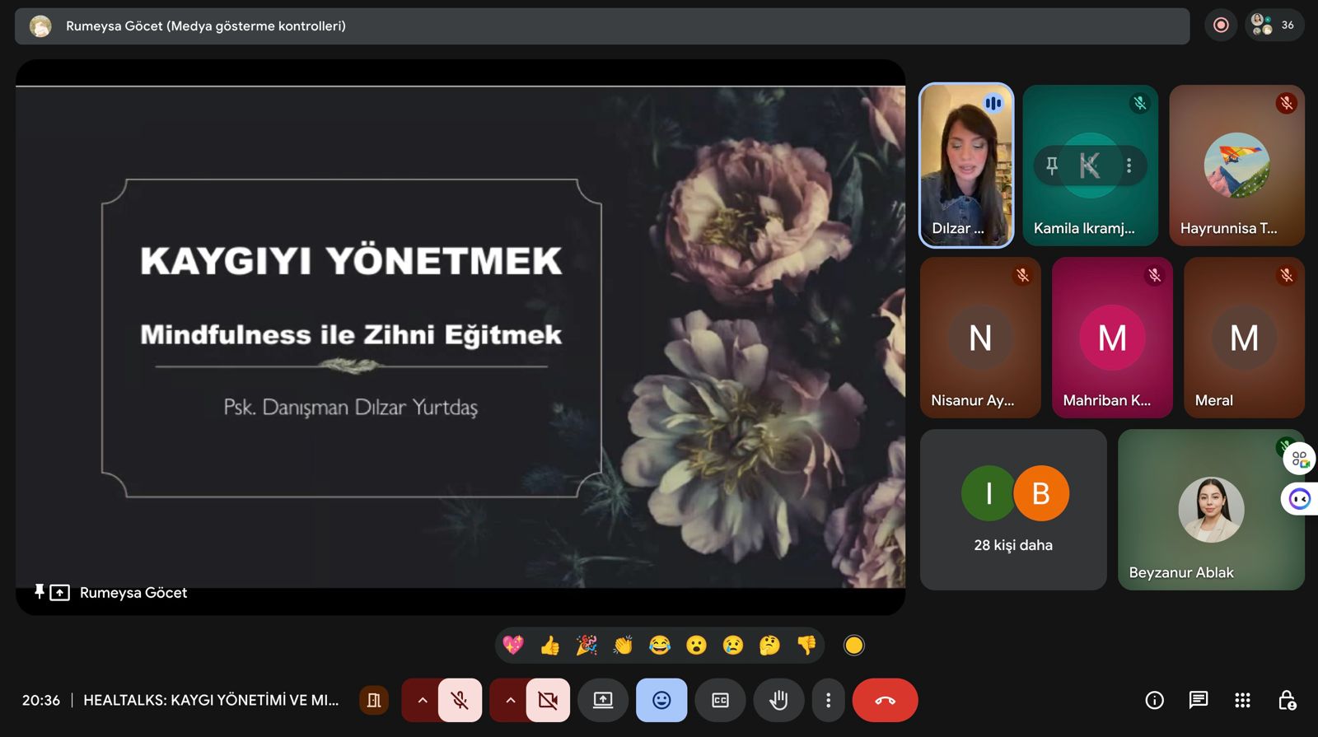This screenshot has width=1318, height=737.
Task: Click the raise hand icon
Action: (x=778, y=700)
